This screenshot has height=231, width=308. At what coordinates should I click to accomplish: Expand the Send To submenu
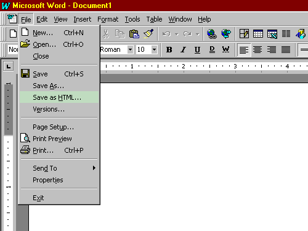(59, 168)
